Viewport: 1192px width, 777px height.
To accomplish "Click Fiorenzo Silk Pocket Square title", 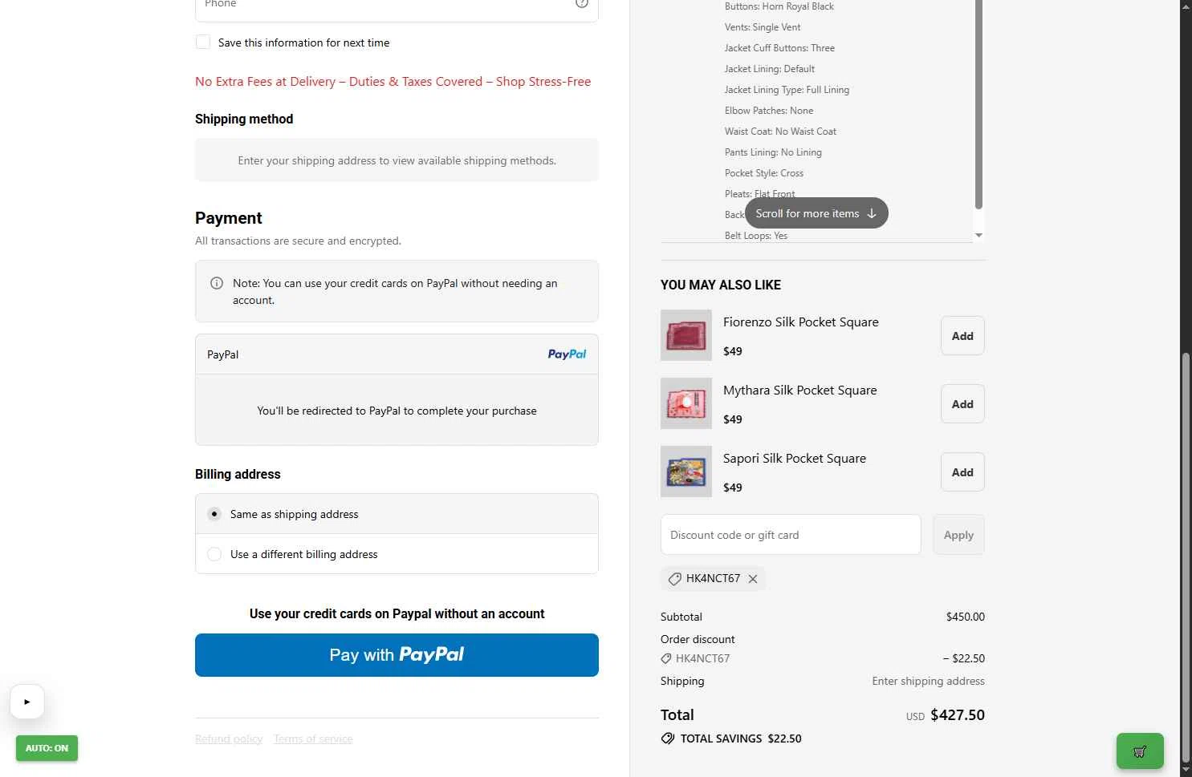I will (800, 322).
